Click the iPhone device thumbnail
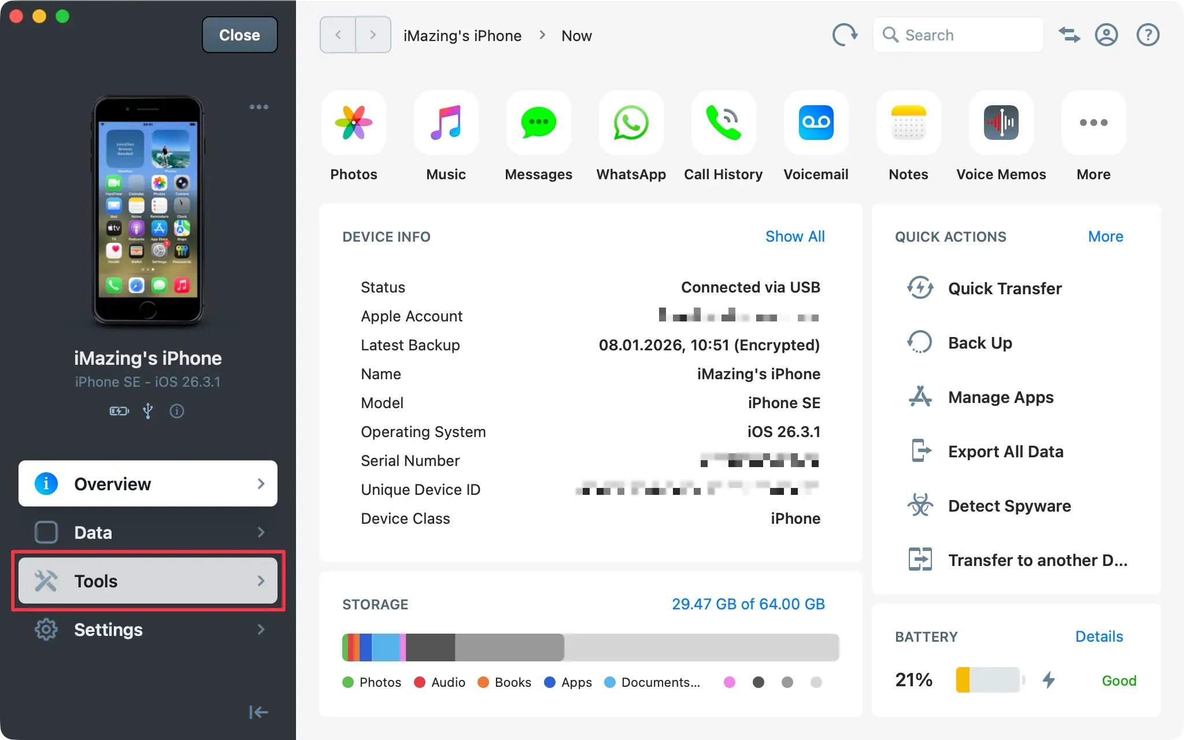1184x740 pixels. (x=148, y=209)
